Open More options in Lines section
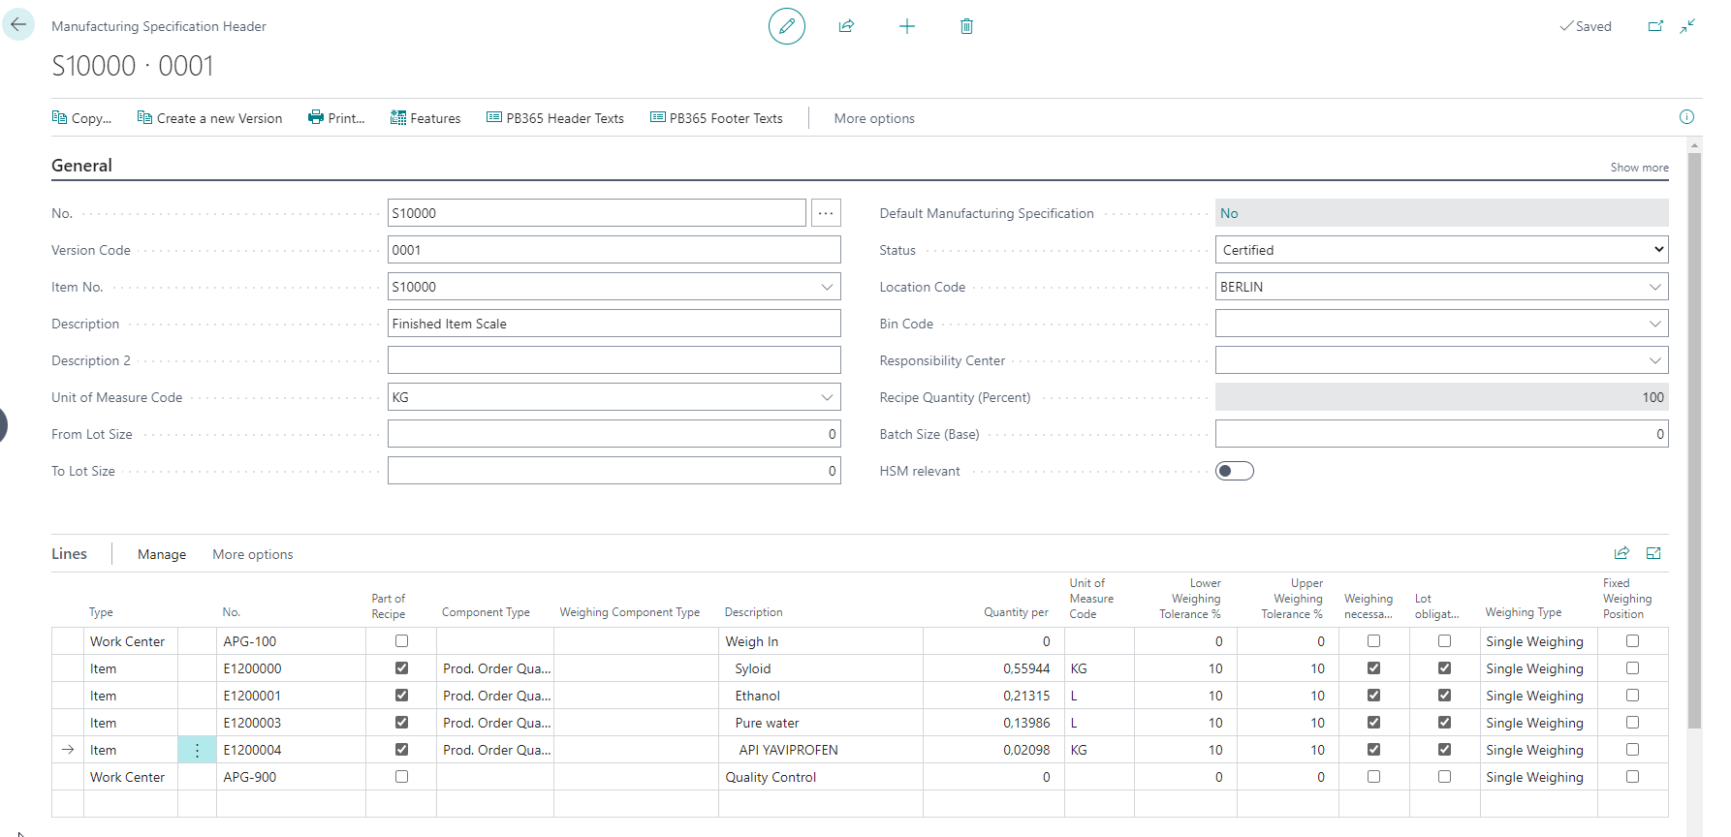Viewport: 1731px width, 837px height. pyautogui.click(x=253, y=554)
